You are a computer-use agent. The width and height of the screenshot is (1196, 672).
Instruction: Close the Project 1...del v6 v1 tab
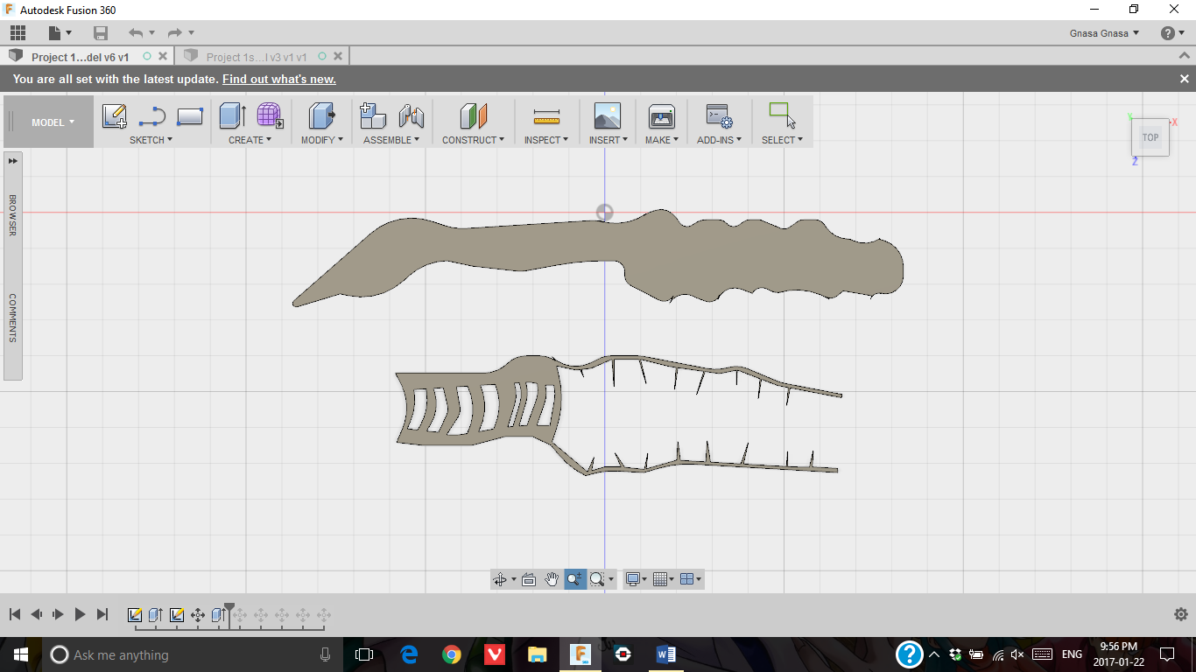click(x=163, y=56)
